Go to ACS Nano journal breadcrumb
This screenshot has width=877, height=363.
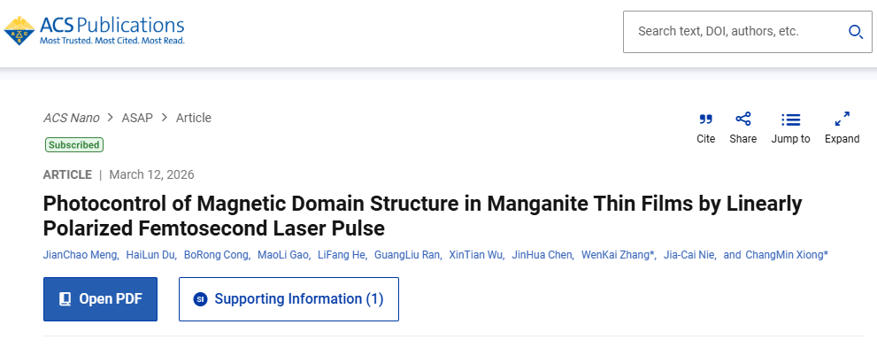71,118
